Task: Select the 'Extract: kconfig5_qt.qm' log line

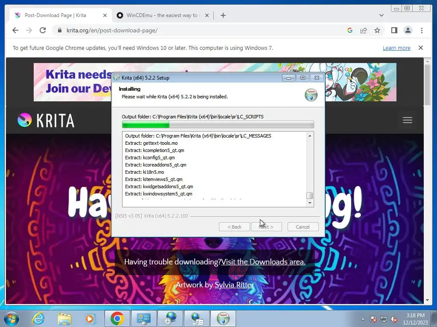Action: tap(150, 158)
